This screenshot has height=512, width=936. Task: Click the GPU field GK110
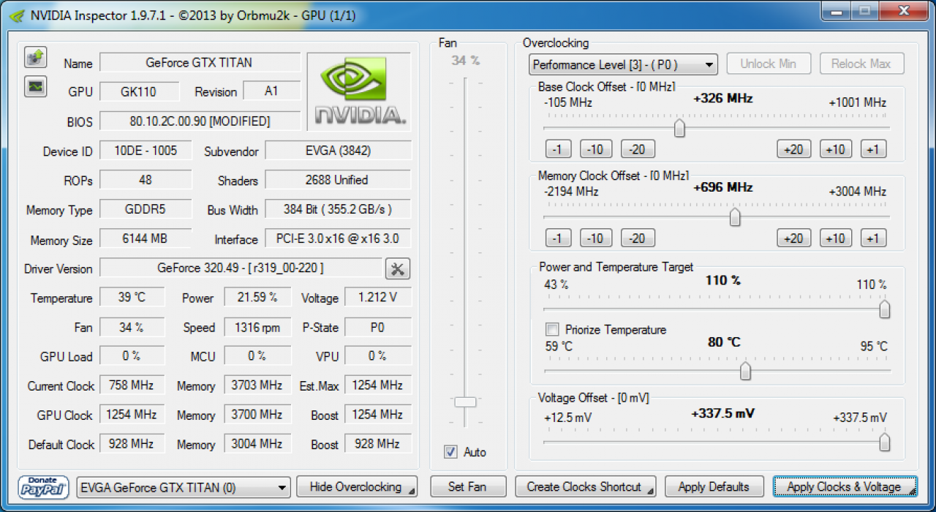[x=139, y=91]
